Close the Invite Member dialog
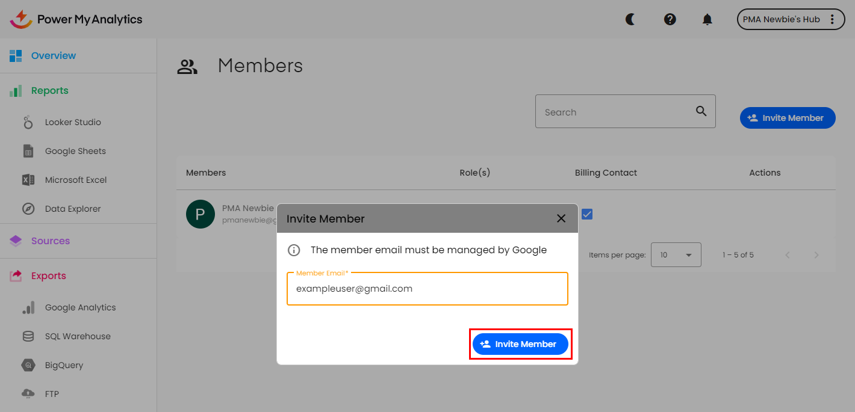This screenshot has height=412, width=855. [x=561, y=218]
